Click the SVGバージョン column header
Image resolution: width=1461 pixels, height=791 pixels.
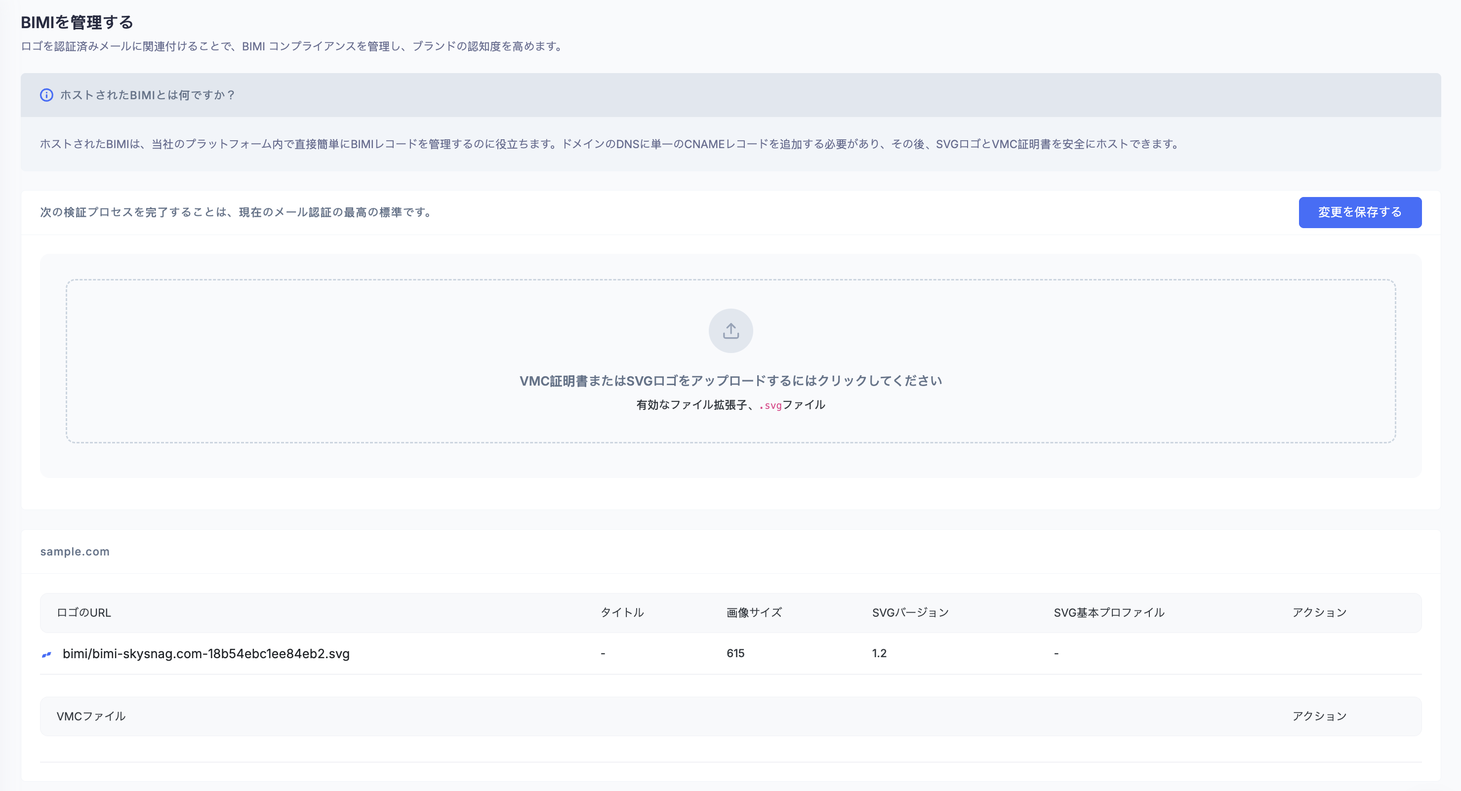point(910,613)
